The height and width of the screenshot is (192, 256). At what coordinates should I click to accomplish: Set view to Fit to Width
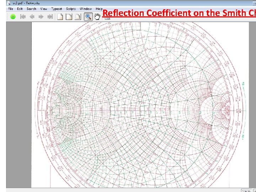click(x=69, y=17)
